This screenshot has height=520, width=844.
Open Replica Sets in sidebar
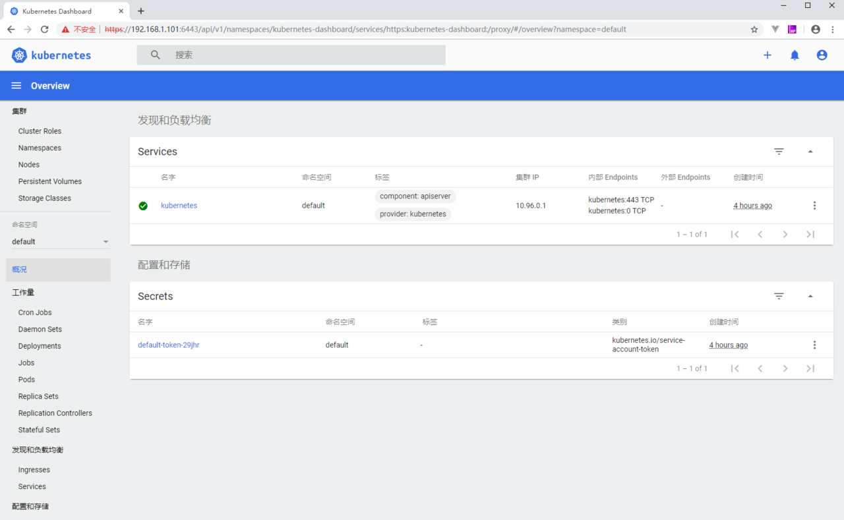coord(38,397)
